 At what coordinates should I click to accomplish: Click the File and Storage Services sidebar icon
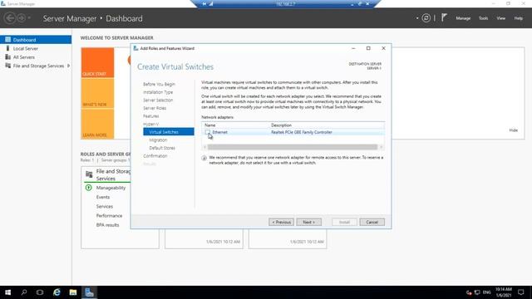[x=7, y=66]
